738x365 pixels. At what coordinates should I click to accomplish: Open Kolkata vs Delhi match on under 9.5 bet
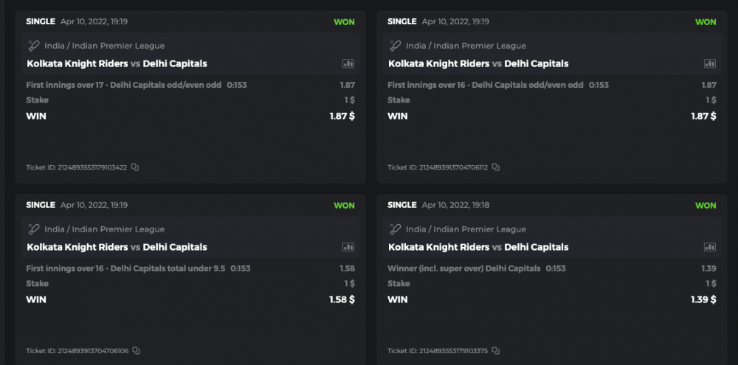pos(117,247)
